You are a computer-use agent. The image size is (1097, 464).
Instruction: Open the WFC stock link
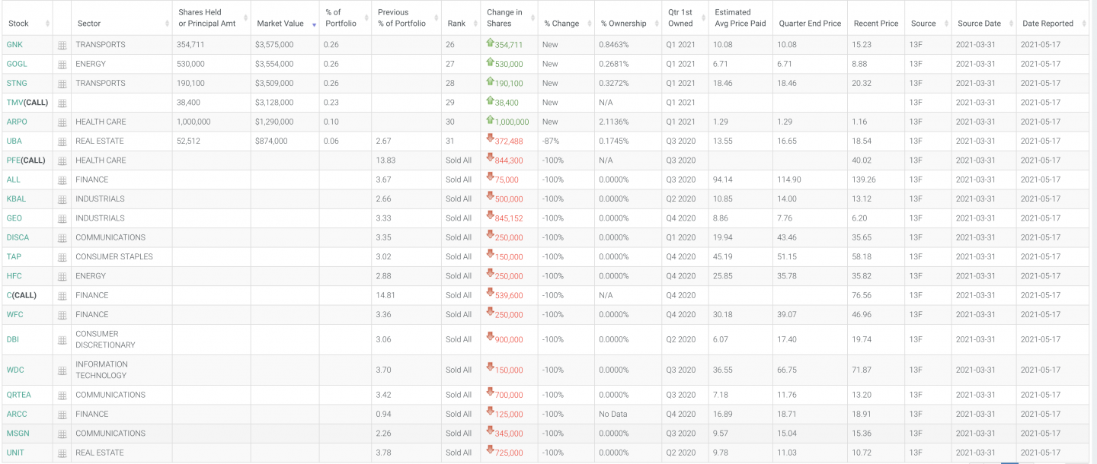[14, 314]
